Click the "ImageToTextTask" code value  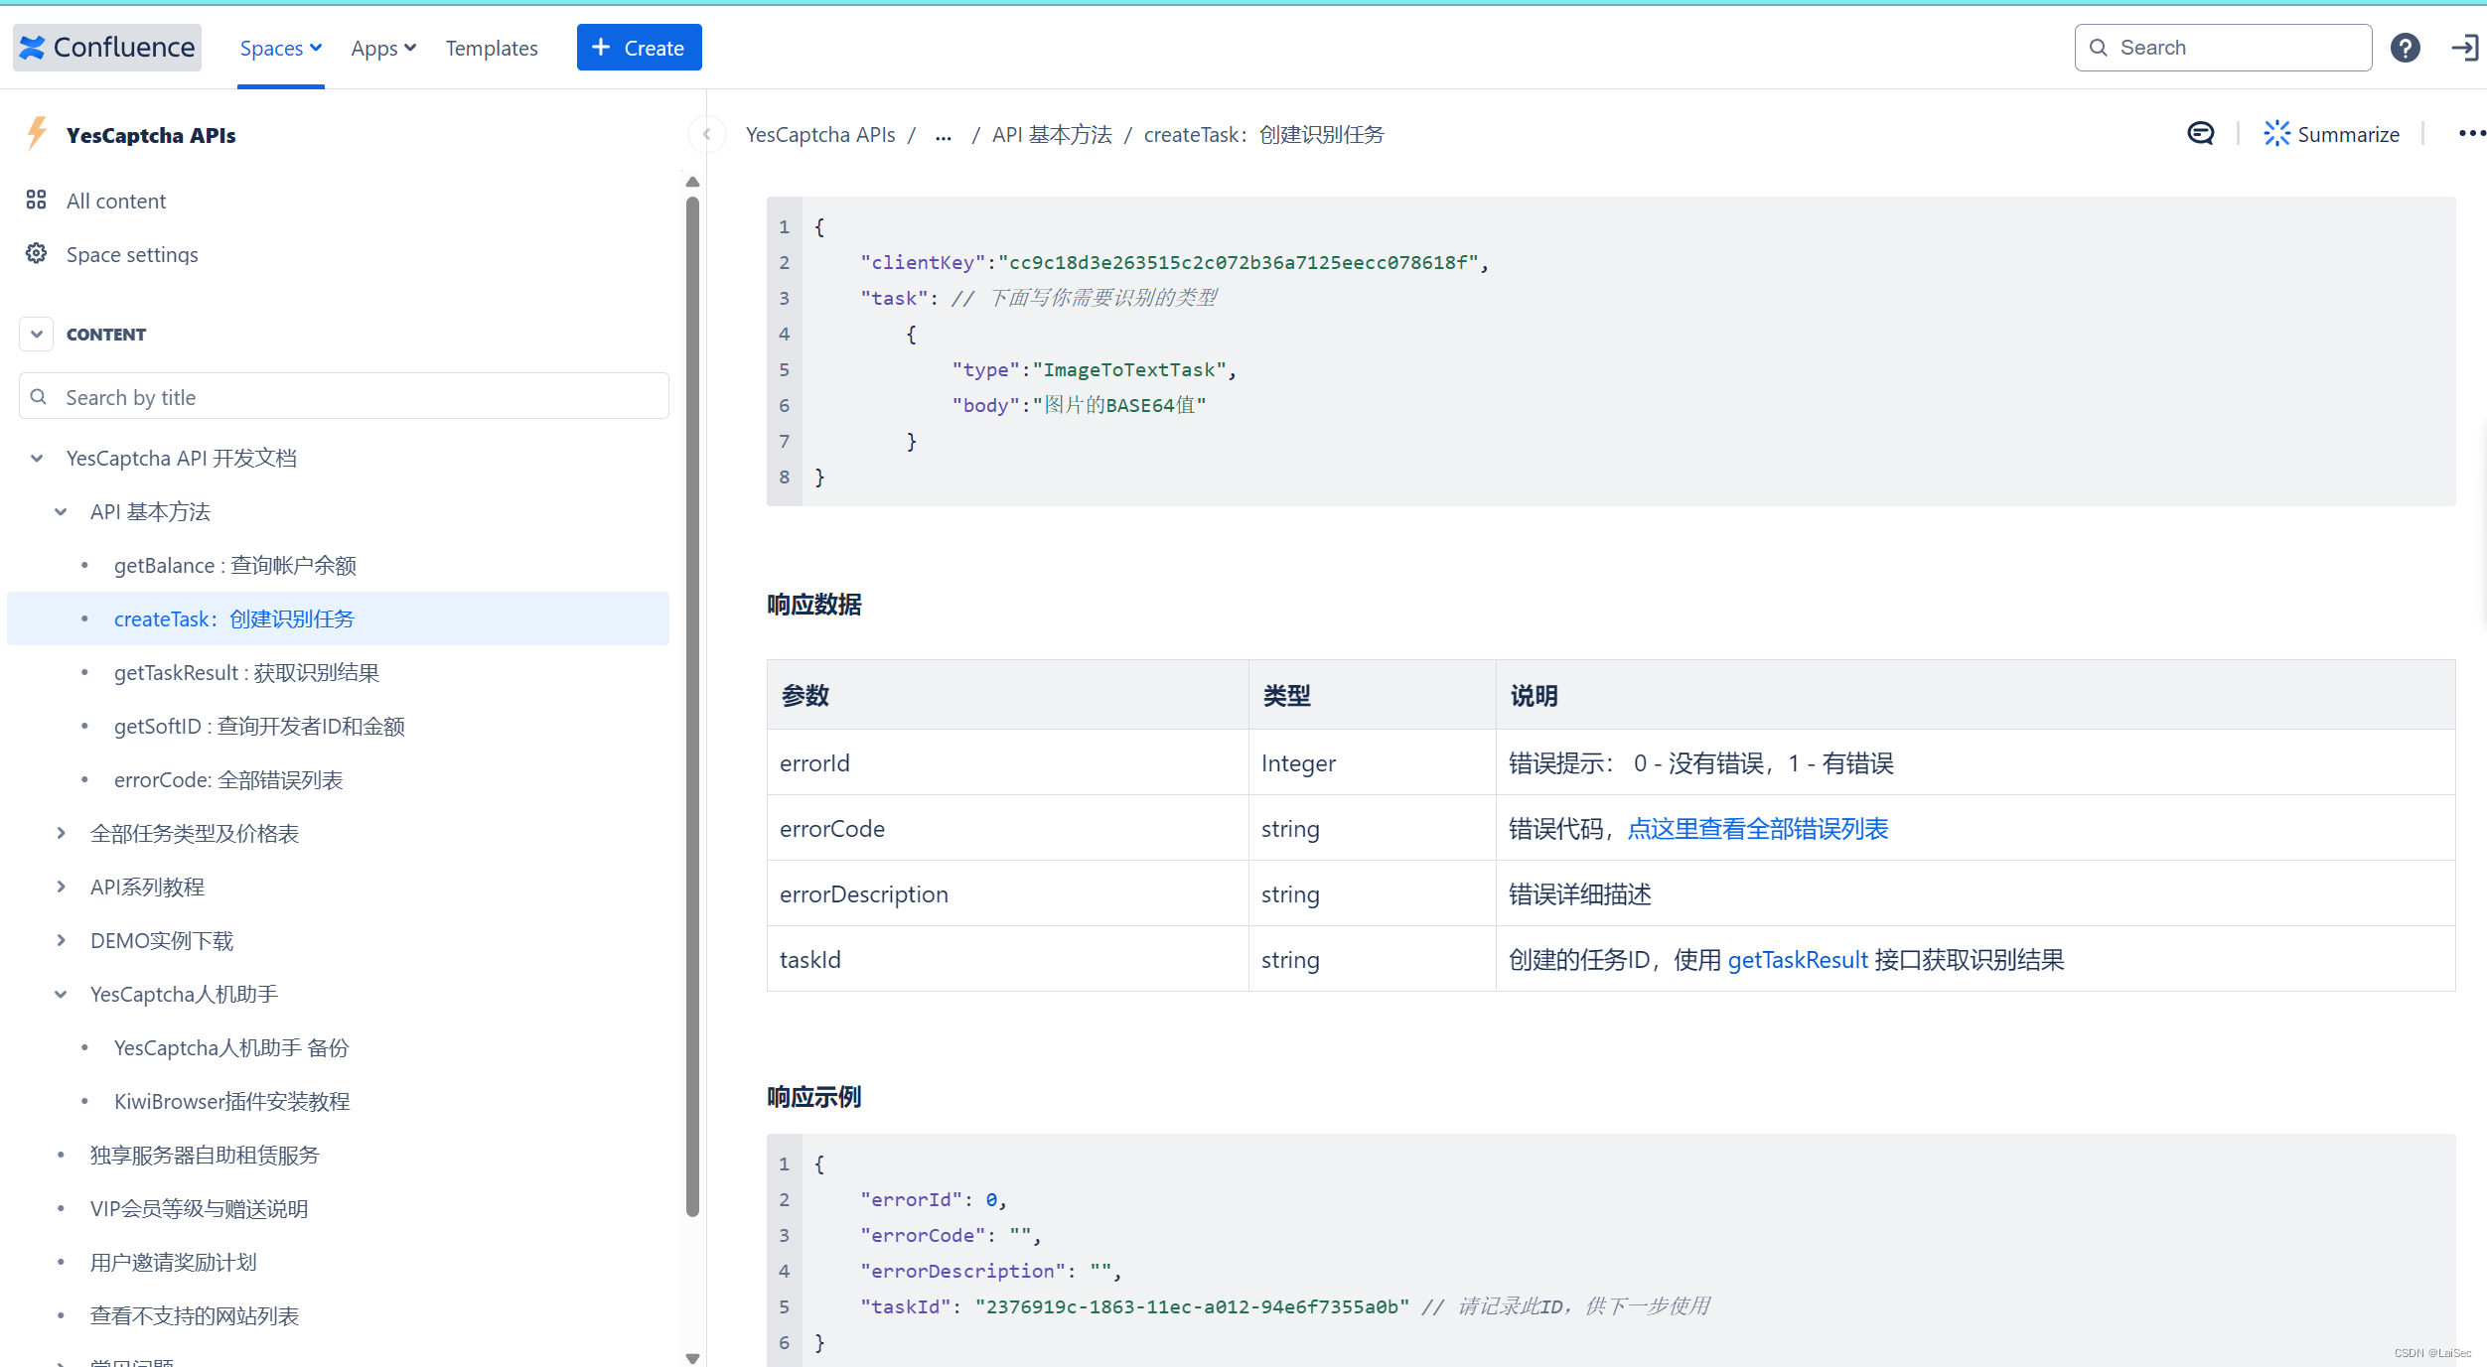point(1129,369)
